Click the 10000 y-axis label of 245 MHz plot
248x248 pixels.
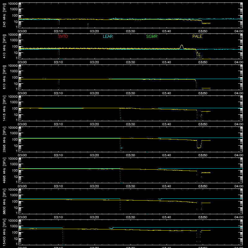coord(13,4)
